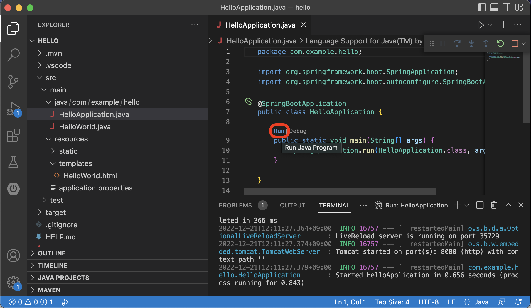The width and height of the screenshot is (531, 308).
Task: Show errors and warnings from the status bar
Action: tap(31, 302)
